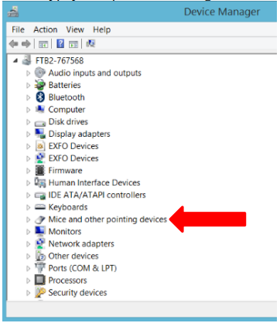Image resolution: width=280 pixels, height=323 pixels.
Task: Open the File menu
Action: point(18,29)
